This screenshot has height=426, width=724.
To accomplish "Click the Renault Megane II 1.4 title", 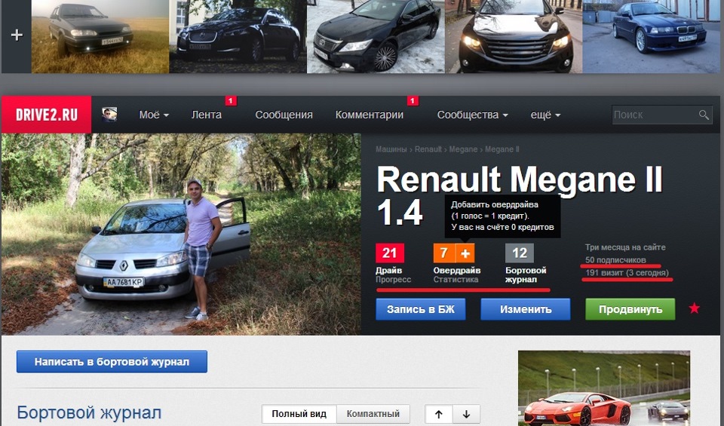I will pos(520,196).
